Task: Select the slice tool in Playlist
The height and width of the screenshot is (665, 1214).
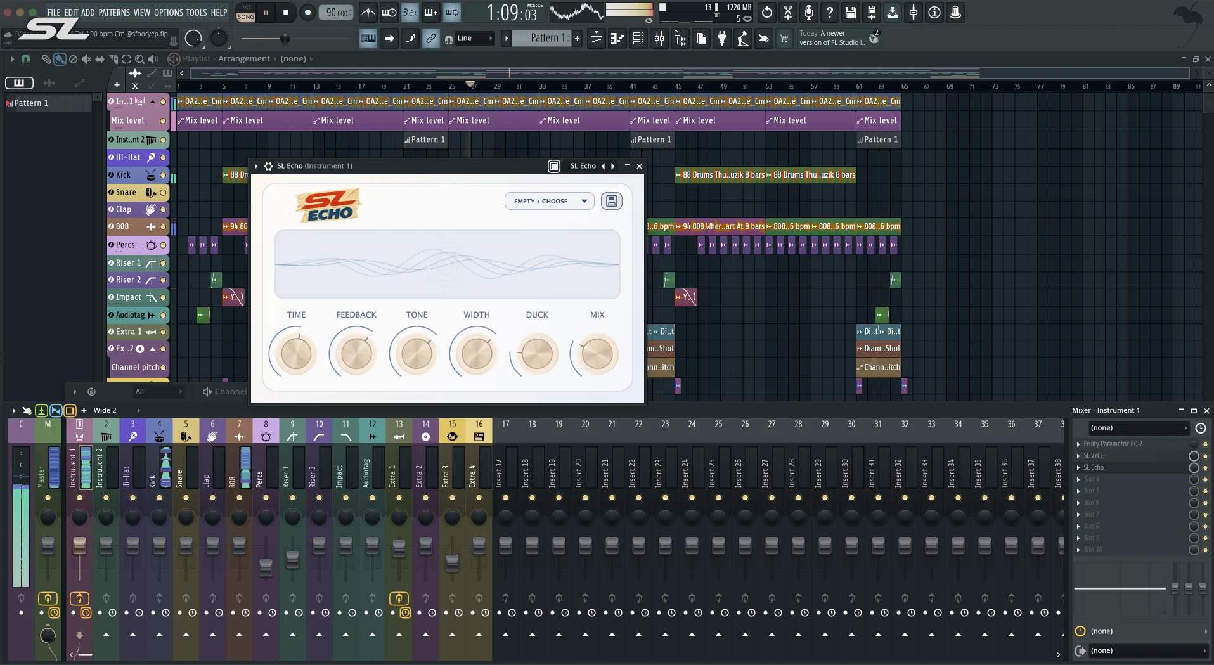Action: [113, 59]
